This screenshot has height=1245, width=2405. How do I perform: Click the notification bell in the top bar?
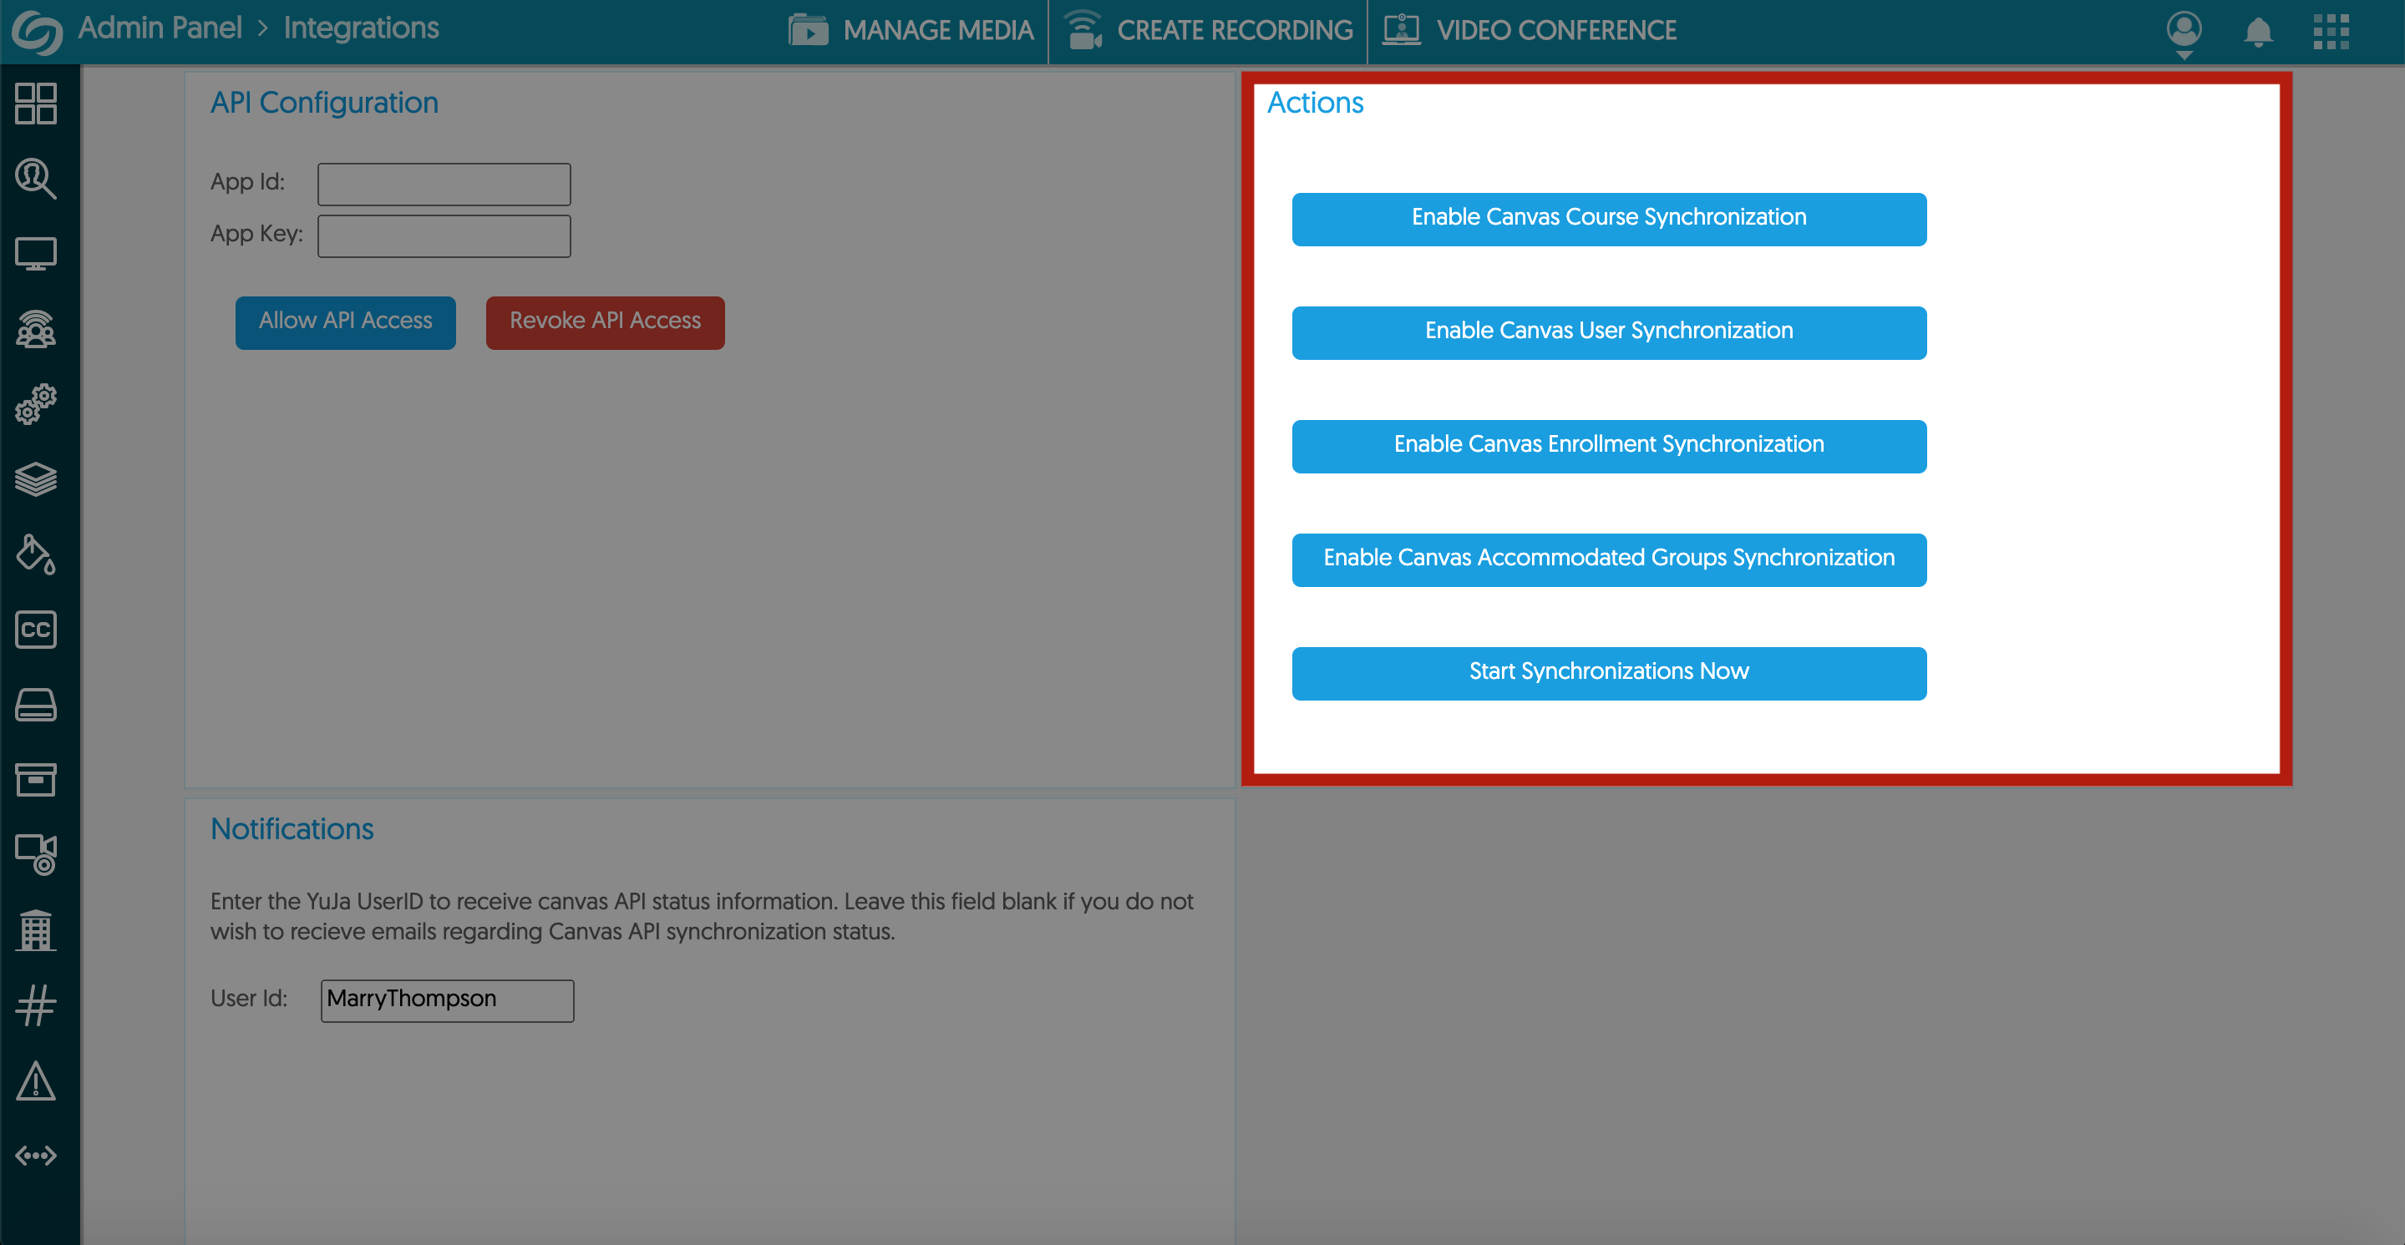[2259, 31]
